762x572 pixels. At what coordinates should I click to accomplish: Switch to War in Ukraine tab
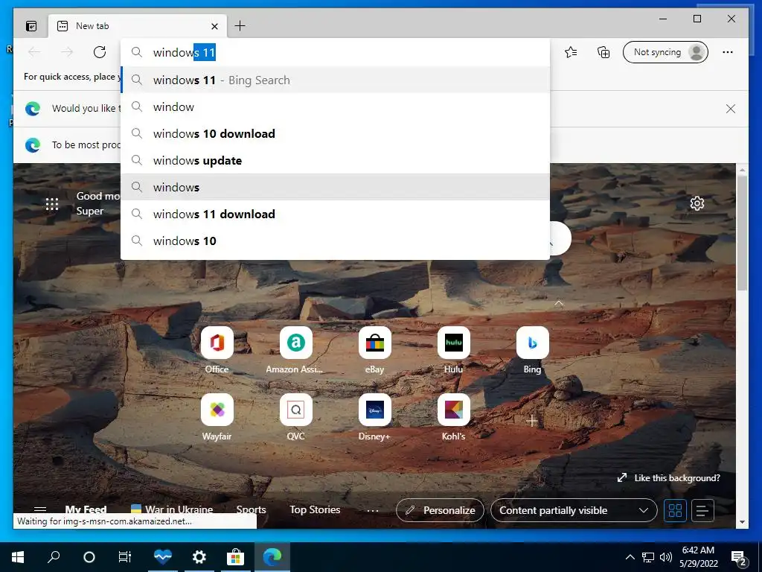172,509
